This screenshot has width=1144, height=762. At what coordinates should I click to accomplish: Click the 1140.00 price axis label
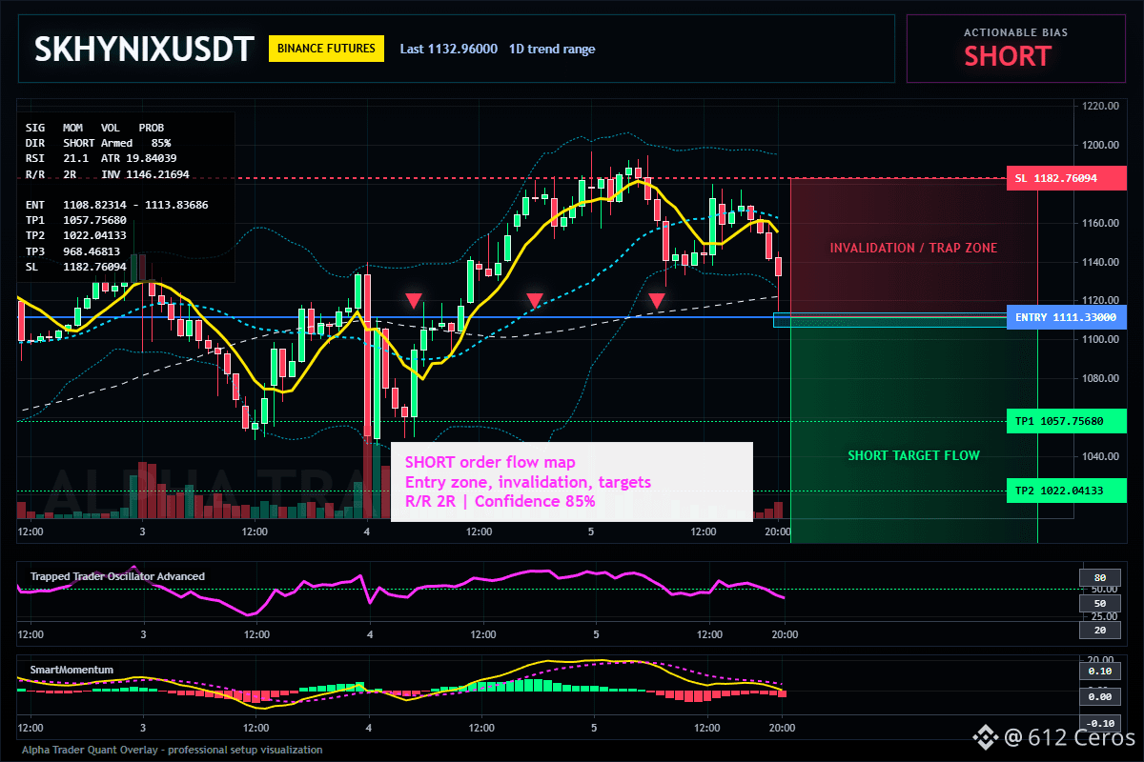pos(1100,262)
